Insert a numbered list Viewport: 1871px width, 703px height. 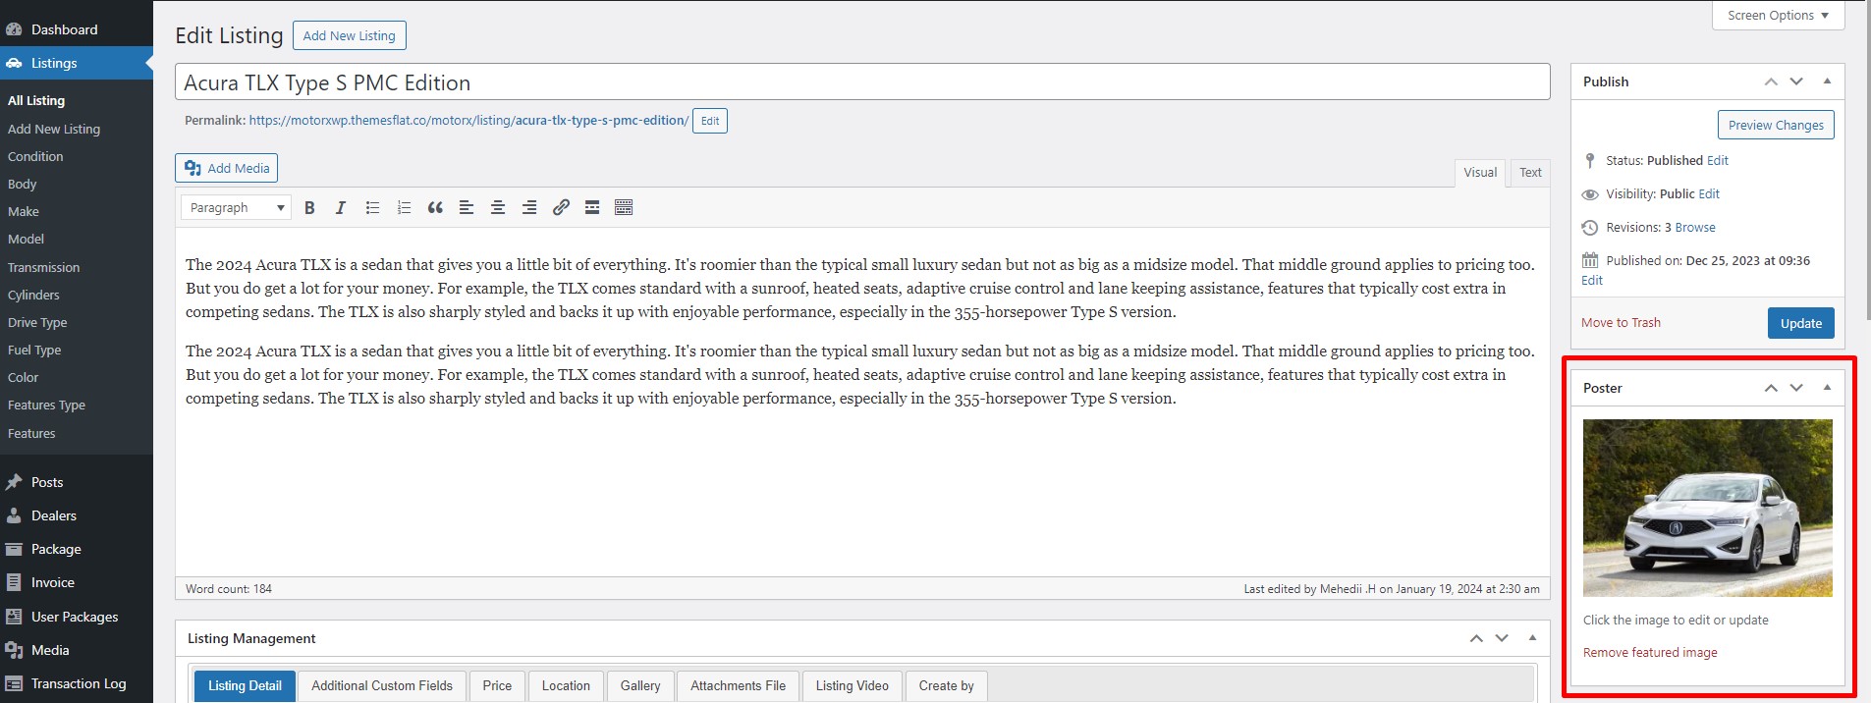(x=404, y=207)
